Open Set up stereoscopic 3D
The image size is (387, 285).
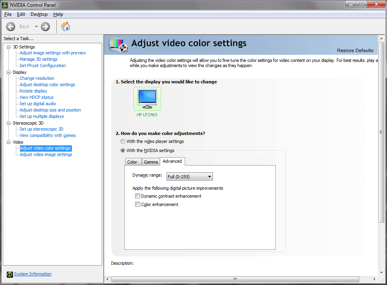click(41, 129)
